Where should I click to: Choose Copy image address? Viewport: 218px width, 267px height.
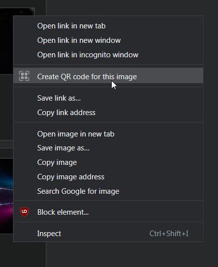(x=71, y=177)
